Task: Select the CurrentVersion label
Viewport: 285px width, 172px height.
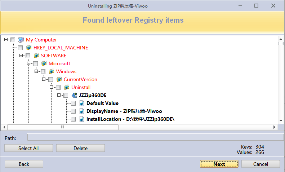Action: 80,79
